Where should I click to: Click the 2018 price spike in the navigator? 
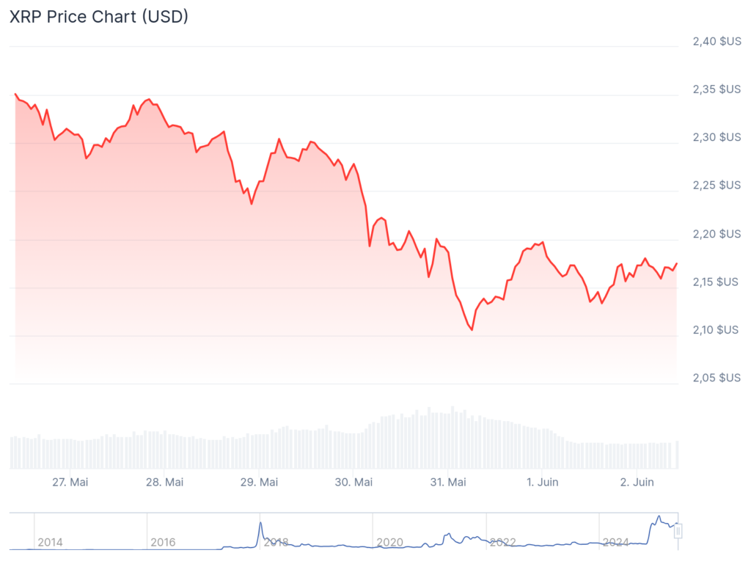[260, 527]
